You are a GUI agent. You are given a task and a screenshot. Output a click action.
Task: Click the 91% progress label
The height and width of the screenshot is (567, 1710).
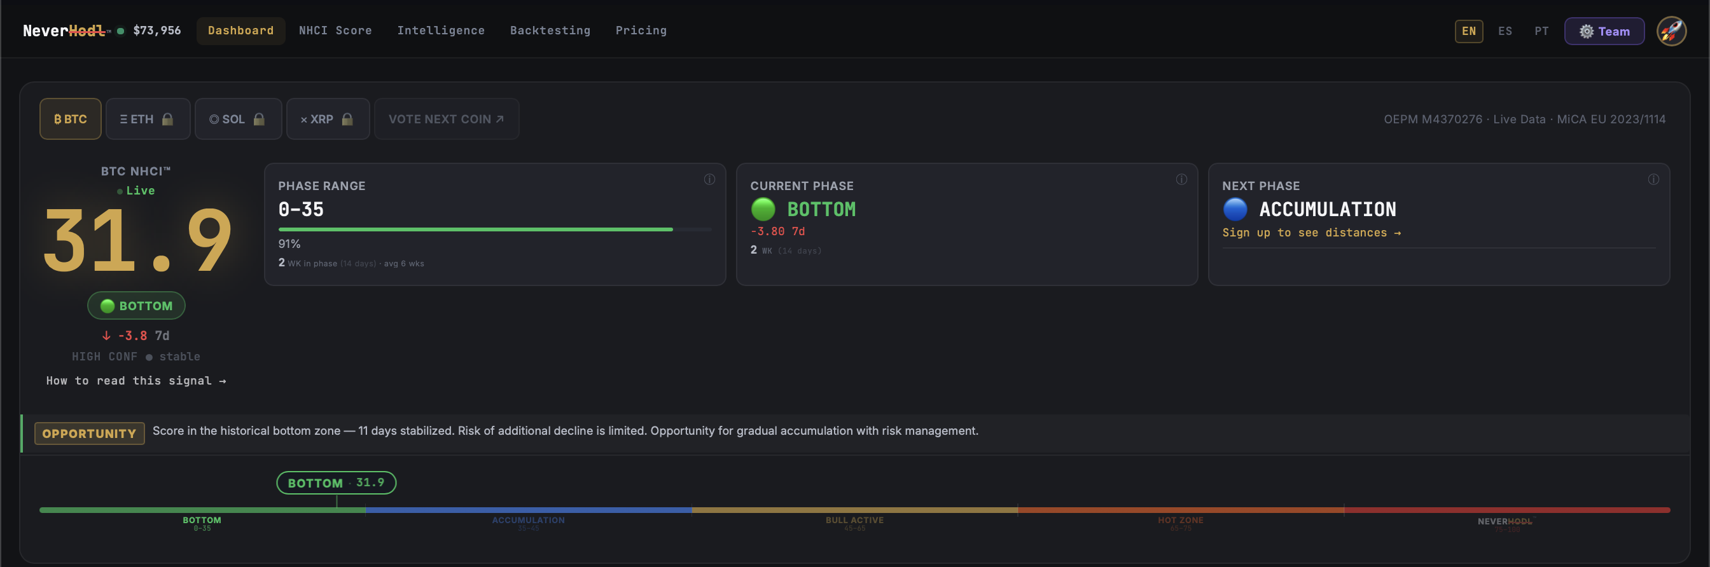tap(289, 244)
